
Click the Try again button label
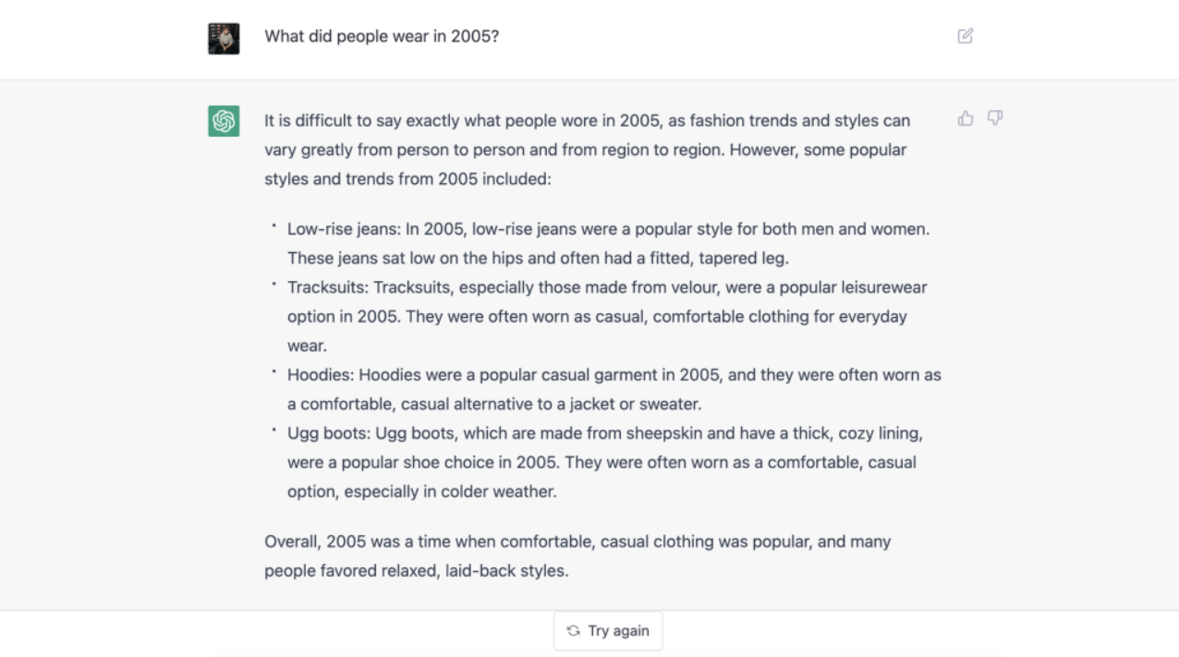[x=618, y=631]
